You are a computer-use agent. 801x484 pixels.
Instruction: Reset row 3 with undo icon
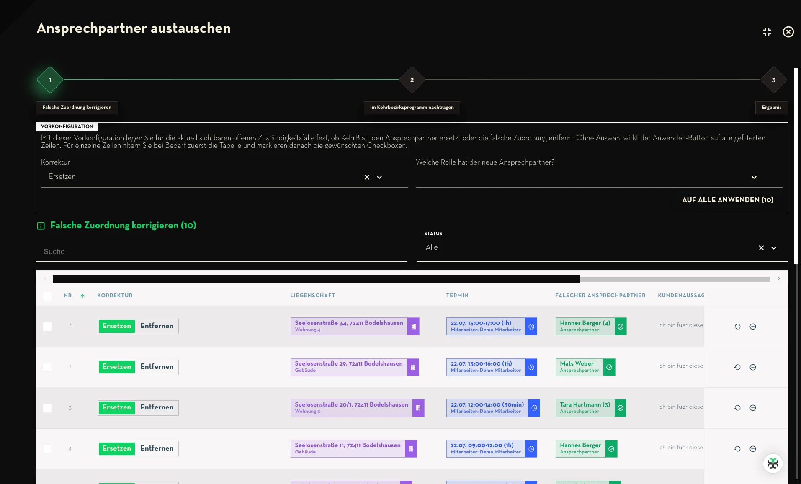(737, 408)
